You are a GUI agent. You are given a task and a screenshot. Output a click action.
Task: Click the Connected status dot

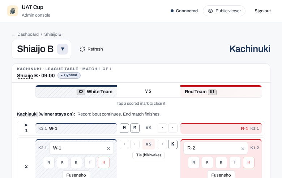point(172,11)
